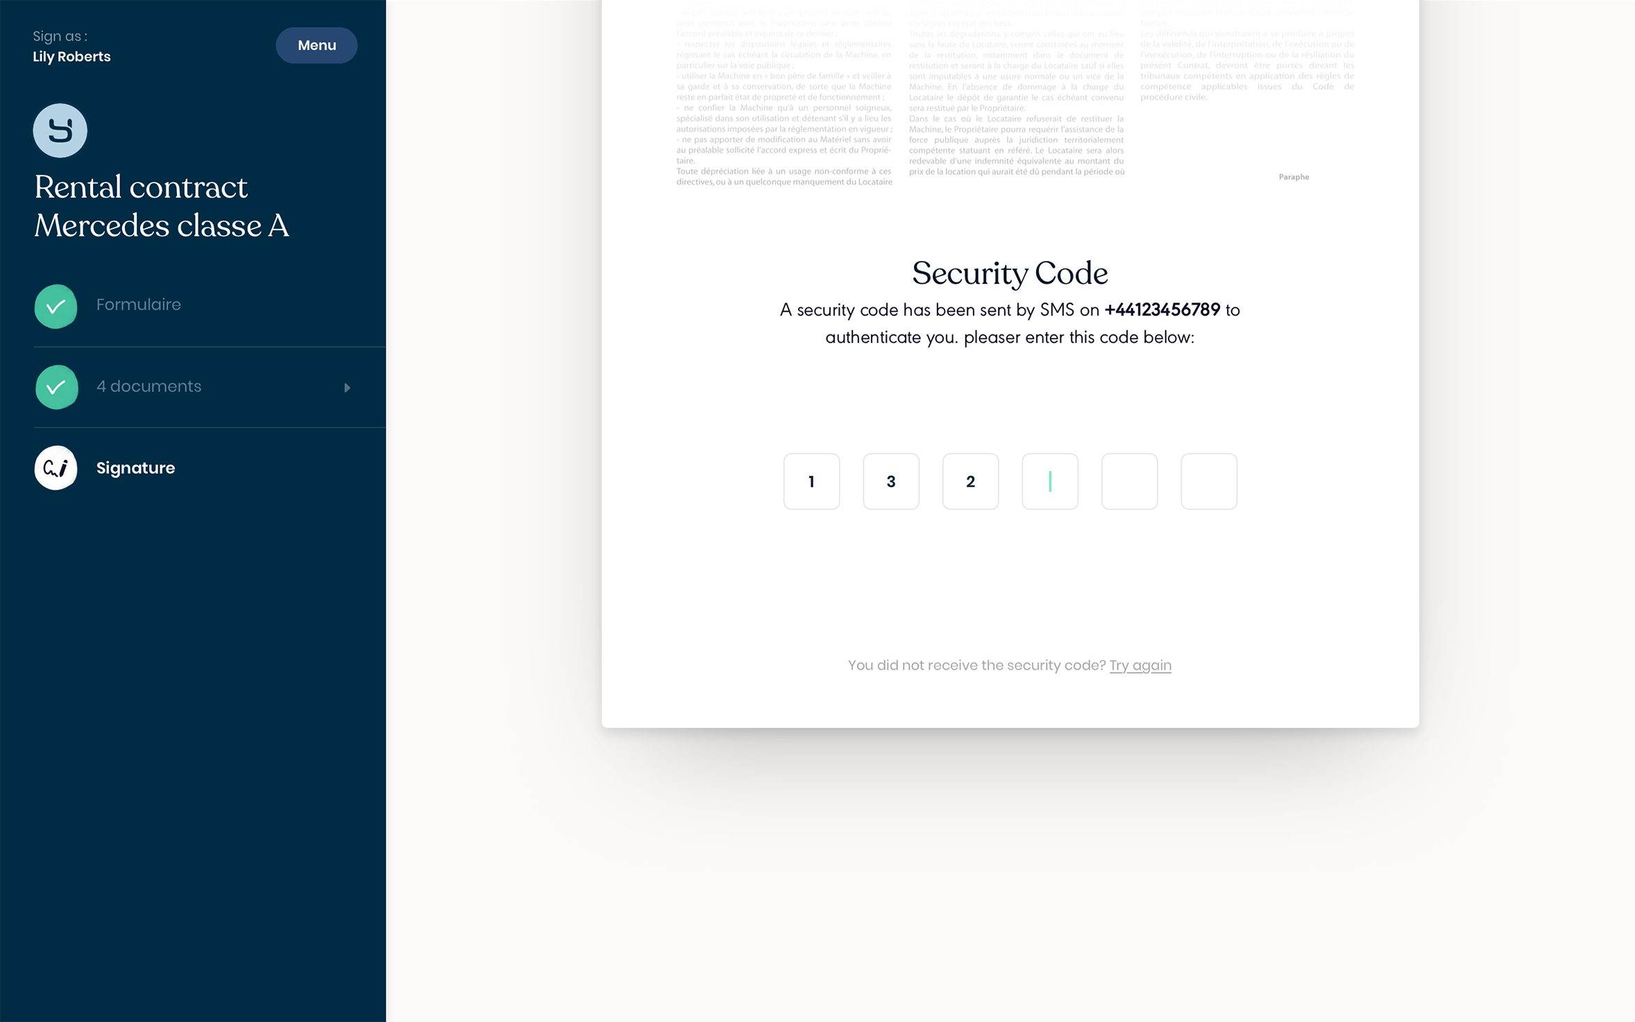Click the phone number +44123456789

tap(1163, 309)
